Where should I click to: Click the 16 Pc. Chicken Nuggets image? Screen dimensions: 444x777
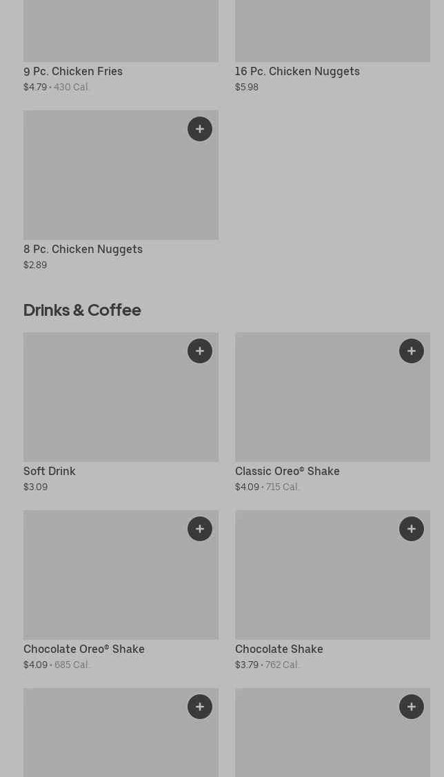pyautogui.click(x=332, y=31)
